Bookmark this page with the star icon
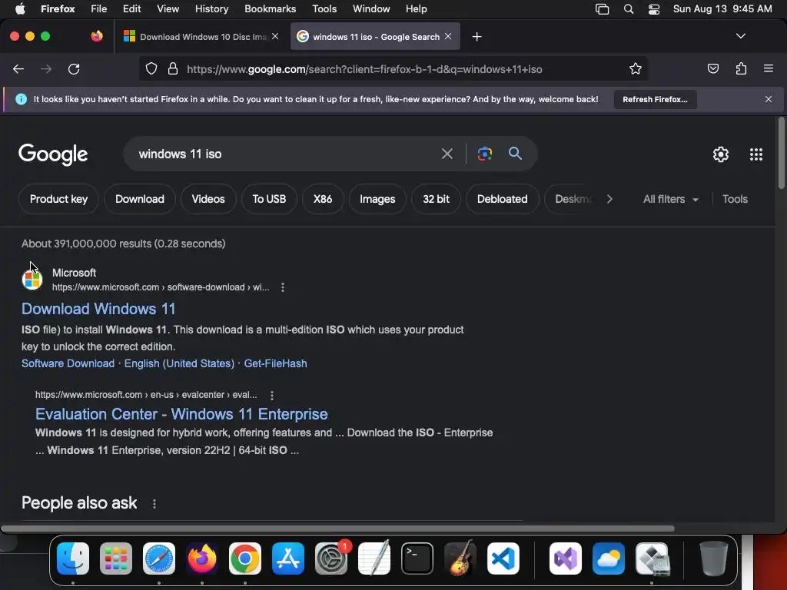Screen dimensions: 787x590 click(x=636, y=68)
